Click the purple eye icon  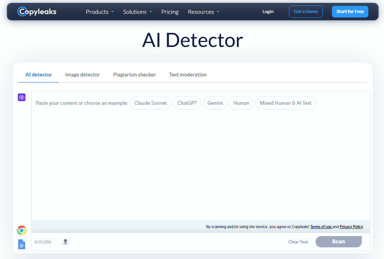tap(21, 97)
